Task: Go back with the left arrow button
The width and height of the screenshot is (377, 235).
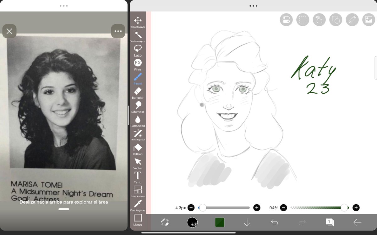Action: point(357,222)
